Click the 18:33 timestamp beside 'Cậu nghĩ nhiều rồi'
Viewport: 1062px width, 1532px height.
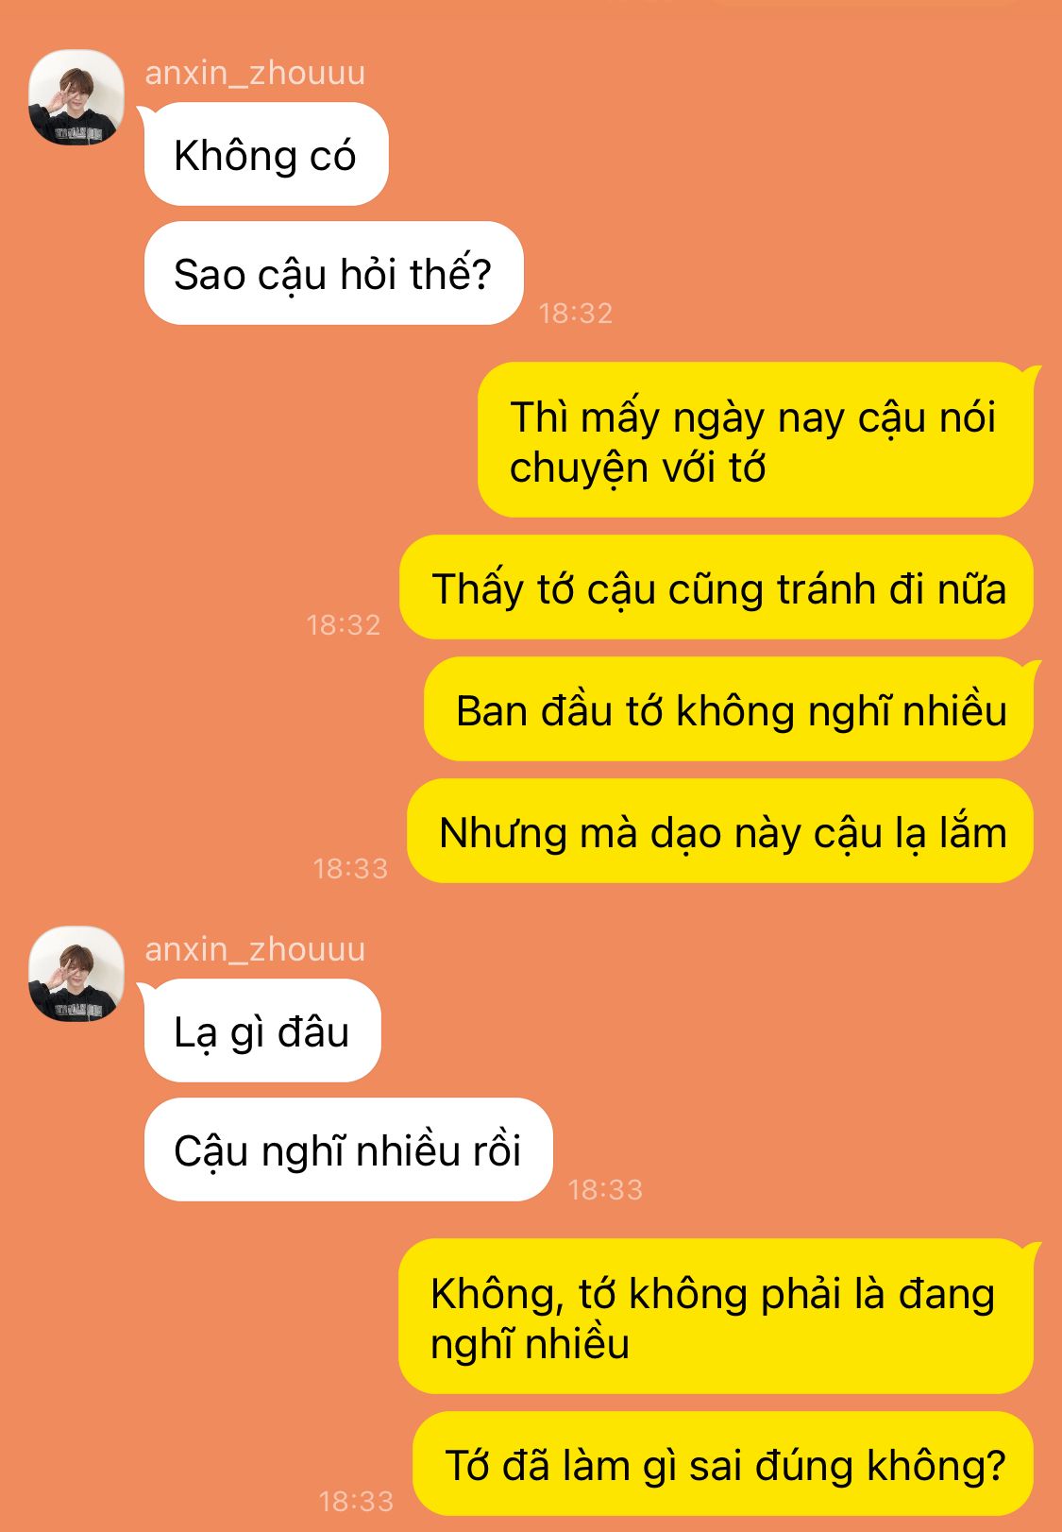coord(605,1189)
